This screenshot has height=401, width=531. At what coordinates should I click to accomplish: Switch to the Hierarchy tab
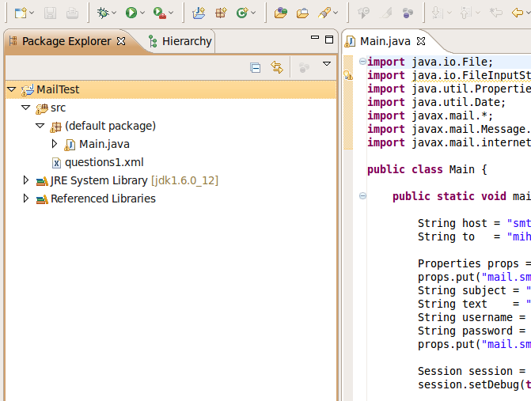(180, 41)
